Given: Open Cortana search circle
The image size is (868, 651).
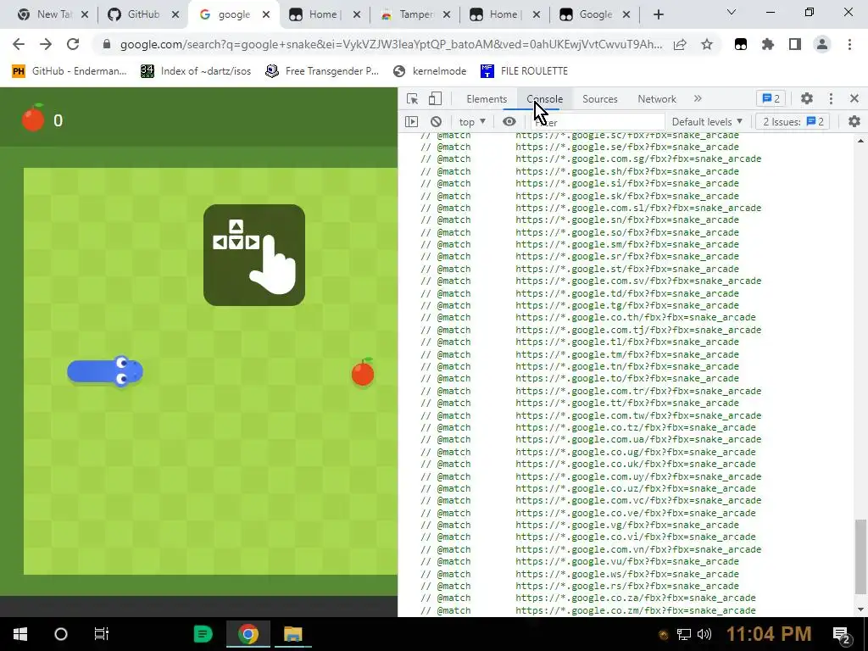Looking at the screenshot, I should coord(61,634).
